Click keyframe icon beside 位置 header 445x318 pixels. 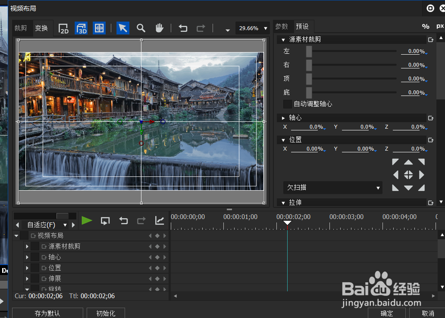pyautogui.click(x=431, y=140)
